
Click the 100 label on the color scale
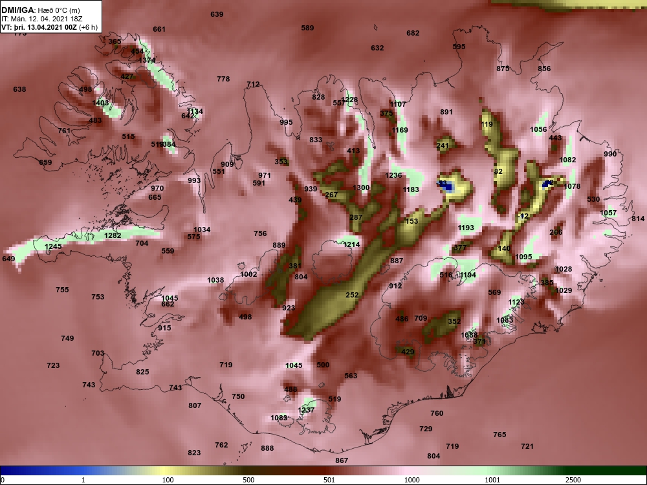[x=168, y=480]
